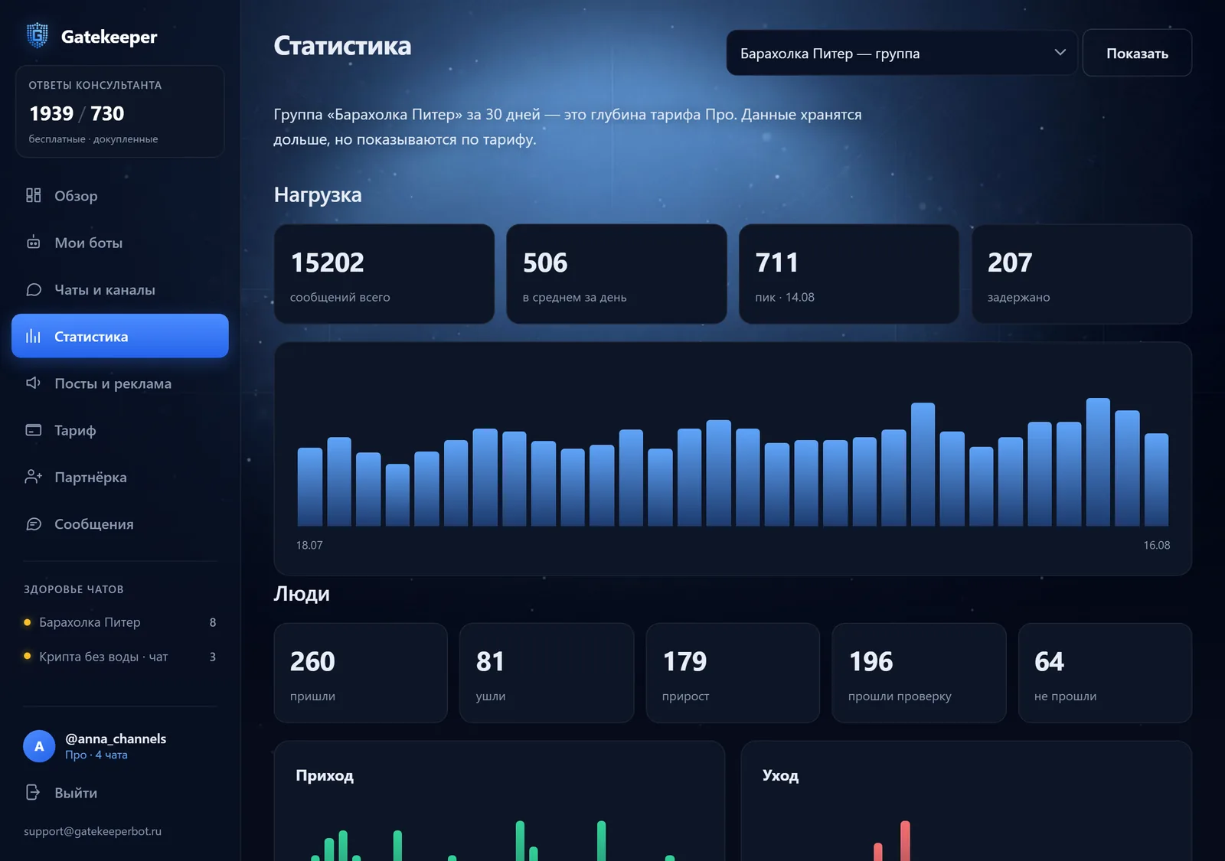Click the count 3 next to Крипта без воды
Screen dimensions: 1225x861
coord(213,657)
